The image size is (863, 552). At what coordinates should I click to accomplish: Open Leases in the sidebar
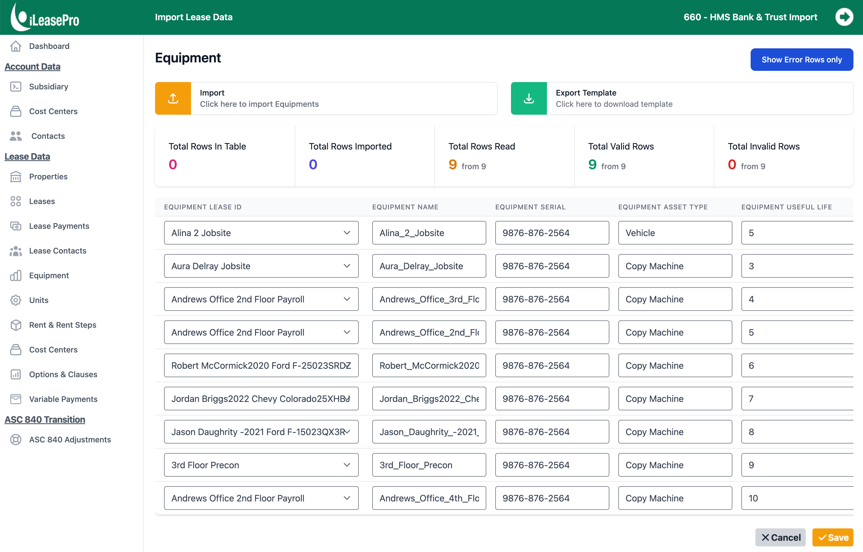tap(42, 201)
